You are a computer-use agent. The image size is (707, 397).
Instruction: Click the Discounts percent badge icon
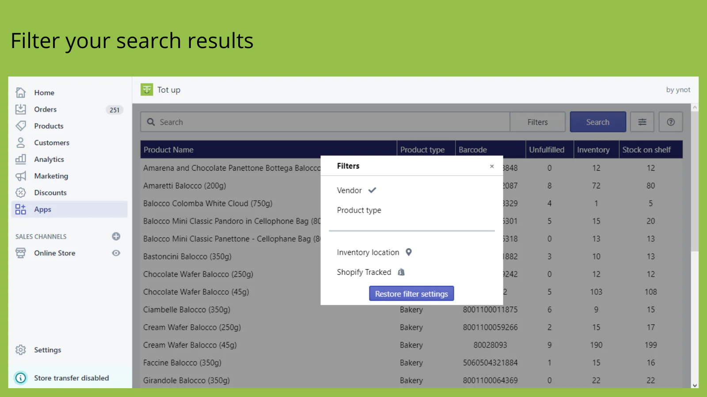pos(21,192)
